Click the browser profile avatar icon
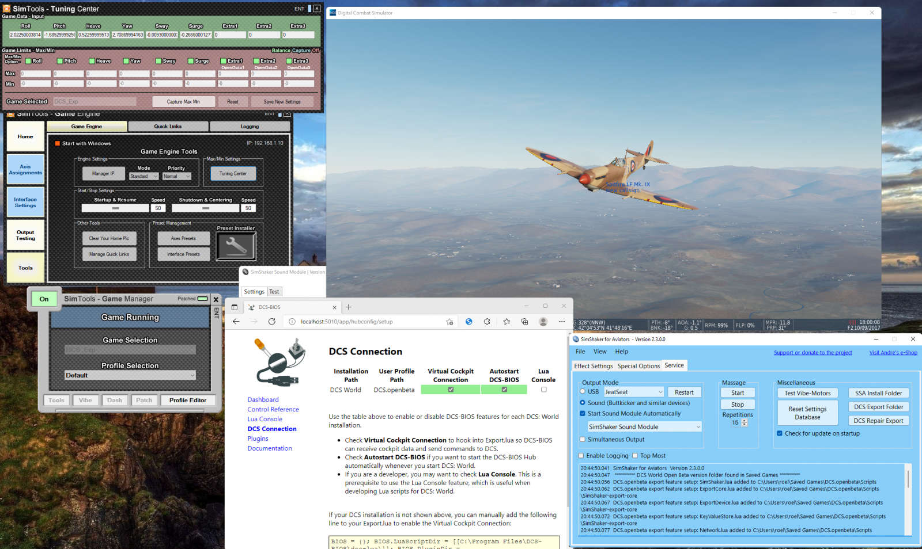The image size is (922, 549). pyautogui.click(x=543, y=322)
